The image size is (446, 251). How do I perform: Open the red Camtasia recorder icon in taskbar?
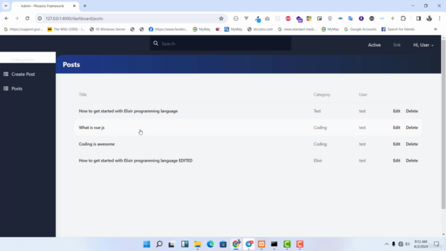coord(300,244)
